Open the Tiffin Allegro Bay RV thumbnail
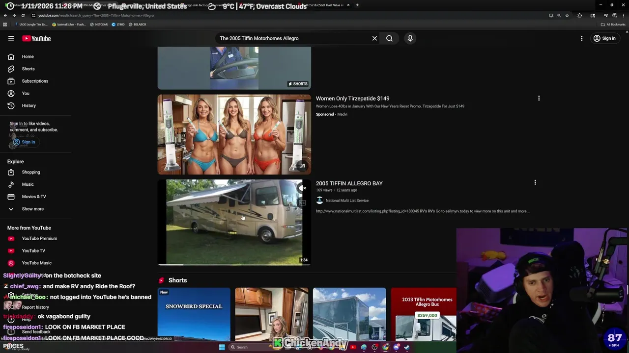Screen dimensions: 629x353 234,222
